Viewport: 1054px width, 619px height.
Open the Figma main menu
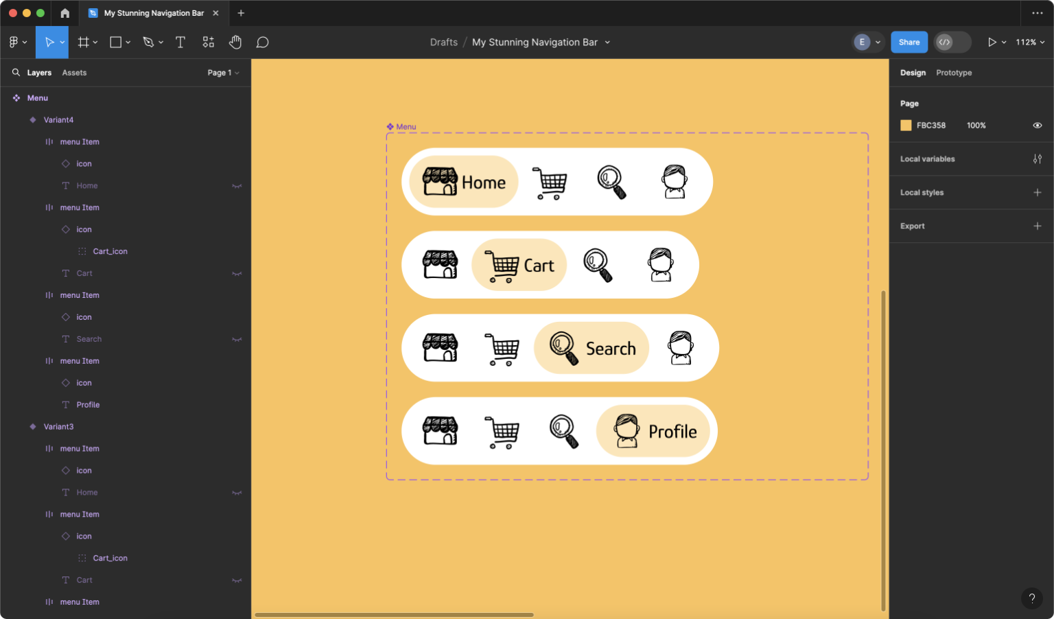pyautogui.click(x=14, y=42)
